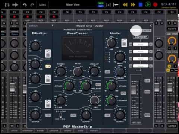This screenshot has height=134, width=179.
Task: Click the orange AUX 2 RETURN knob
Action: coord(172,59)
